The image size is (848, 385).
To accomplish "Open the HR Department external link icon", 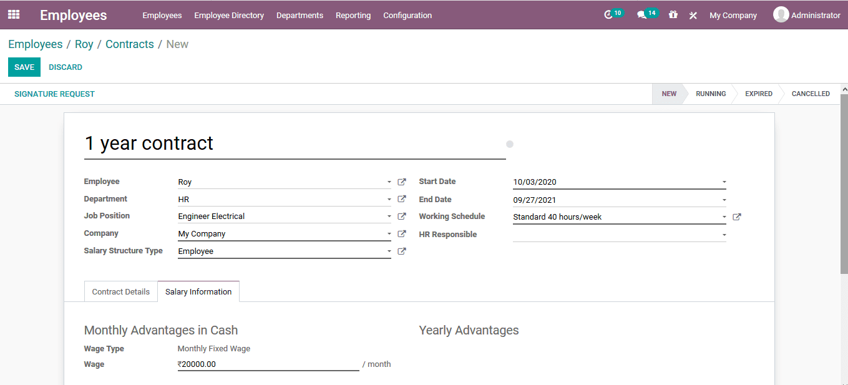I will (402, 198).
